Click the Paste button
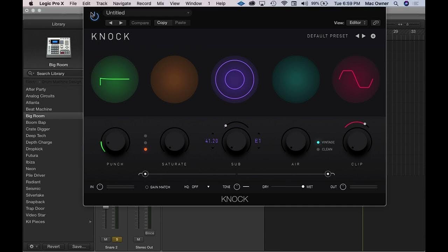The width and height of the screenshot is (448, 252). tap(181, 23)
